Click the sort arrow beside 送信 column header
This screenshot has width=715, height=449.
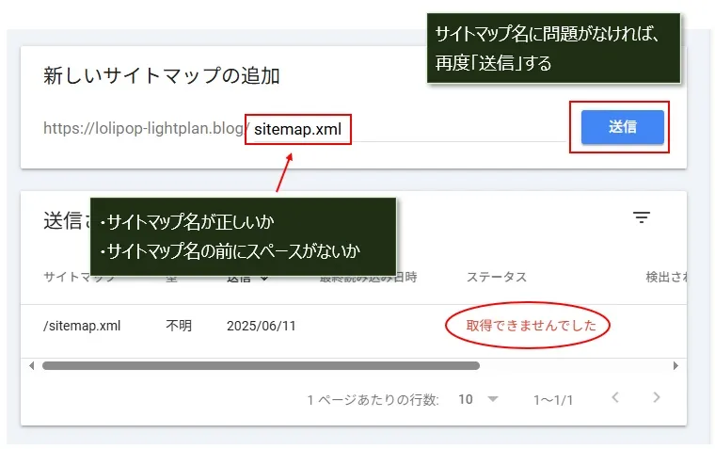[x=264, y=278]
